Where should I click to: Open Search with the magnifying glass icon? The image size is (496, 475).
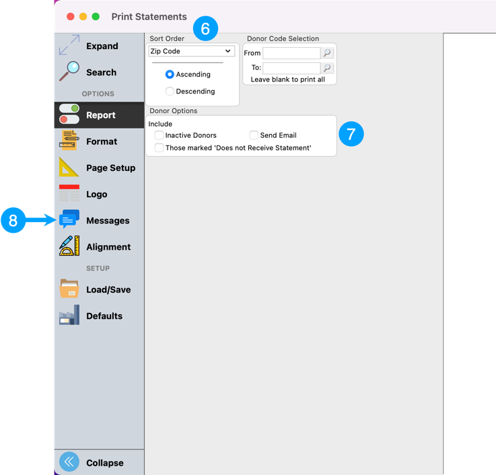click(x=69, y=72)
